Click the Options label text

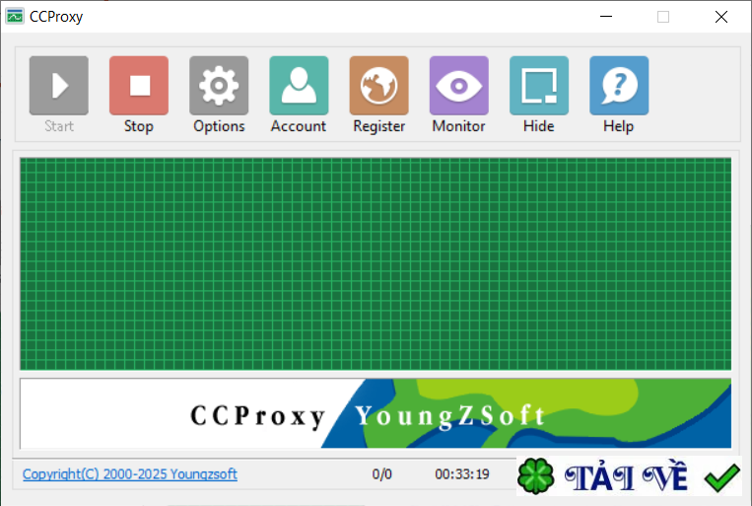click(x=219, y=126)
